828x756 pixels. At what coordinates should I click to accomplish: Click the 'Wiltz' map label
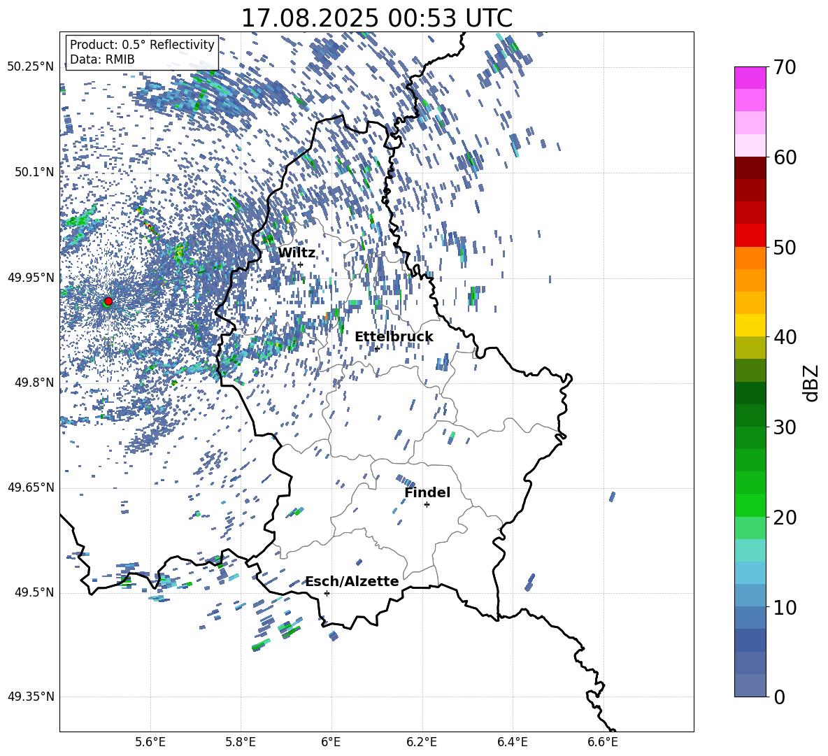click(297, 253)
